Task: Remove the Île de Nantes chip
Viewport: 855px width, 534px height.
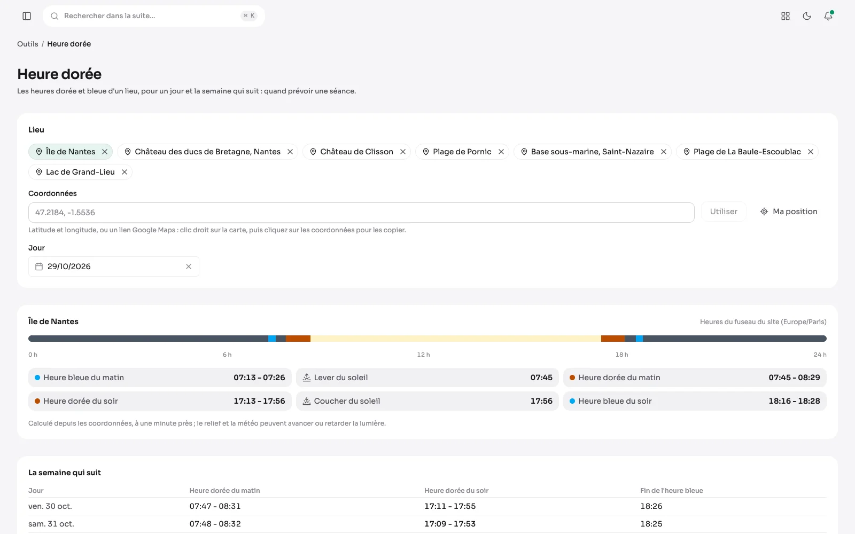Action: tap(105, 152)
